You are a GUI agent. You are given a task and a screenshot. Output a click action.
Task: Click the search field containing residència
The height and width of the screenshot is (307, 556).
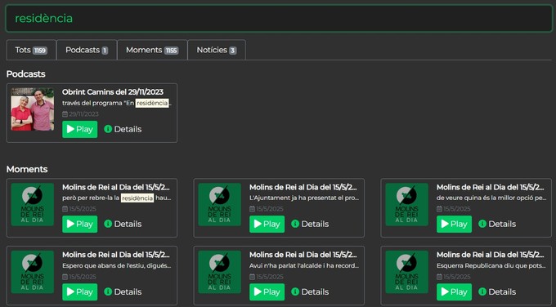[279, 19]
